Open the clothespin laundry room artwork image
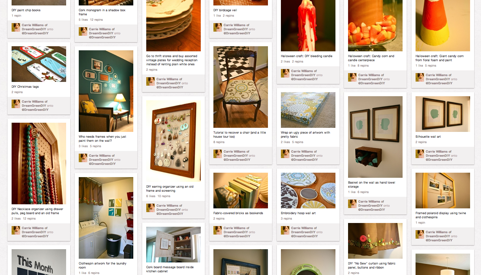481x275 pixels. [x=106, y=218]
